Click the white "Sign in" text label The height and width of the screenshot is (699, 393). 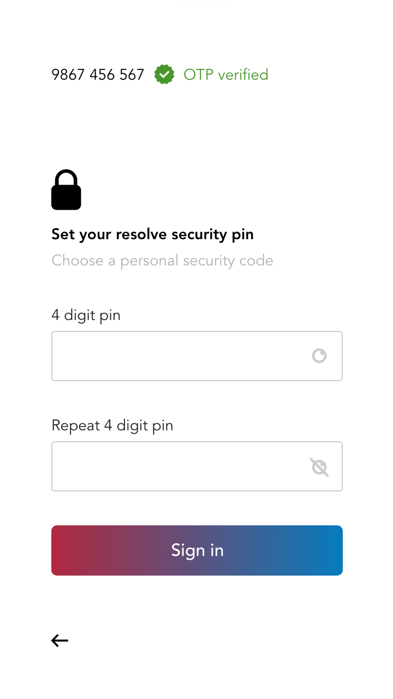[197, 550]
